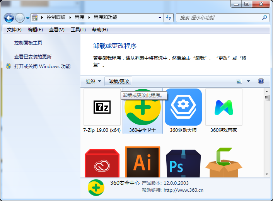
Task: Click the refresh button beside address bar
Action: [x=169, y=18]
